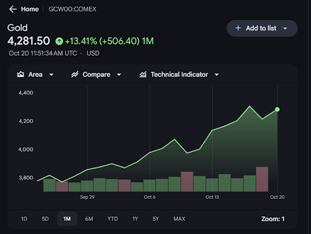Click the USD currency label

click(x=93, y=53)
